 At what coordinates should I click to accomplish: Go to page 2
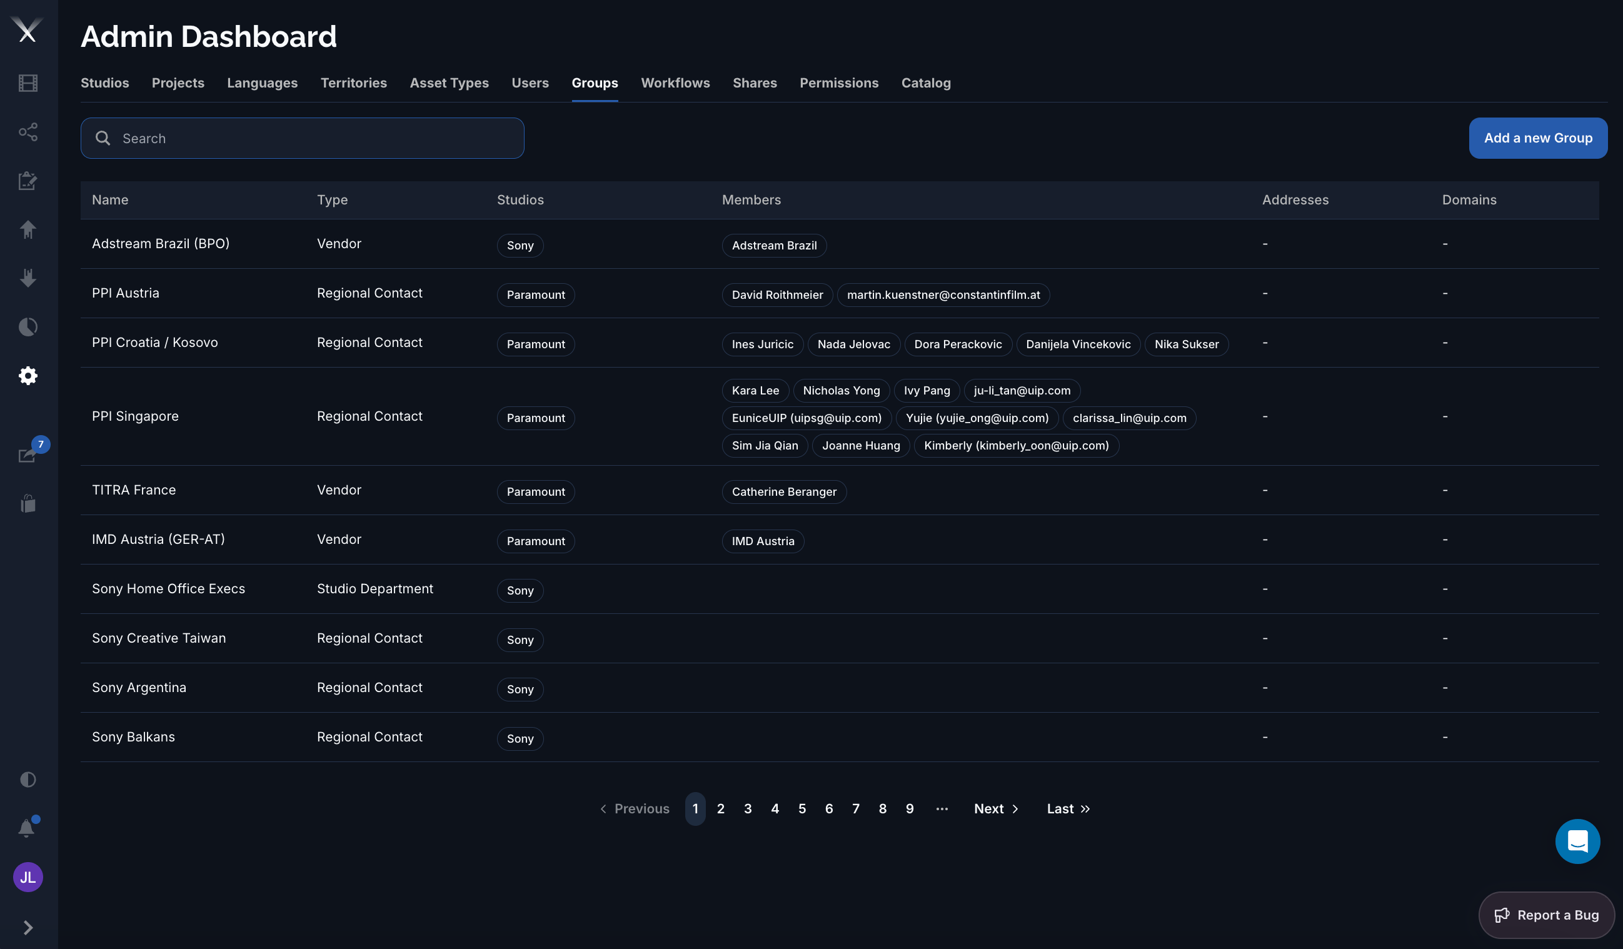[x=721, y=808]
